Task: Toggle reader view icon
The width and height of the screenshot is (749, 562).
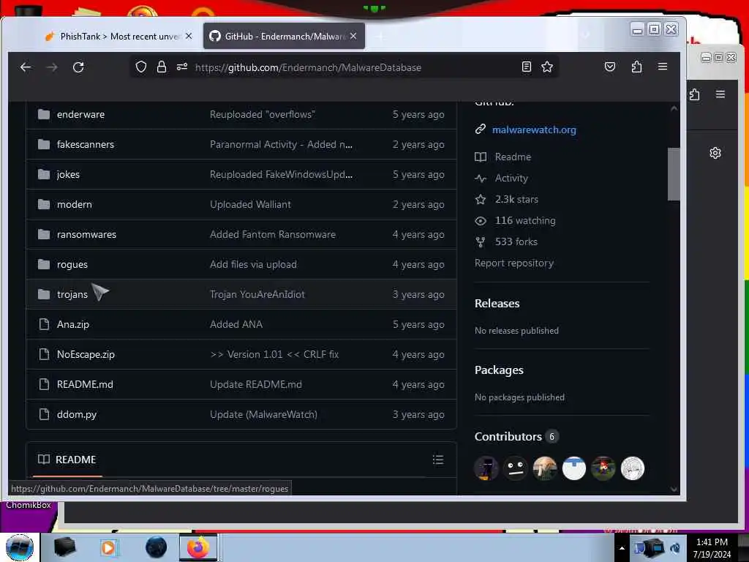Action: tap(527, 67)
